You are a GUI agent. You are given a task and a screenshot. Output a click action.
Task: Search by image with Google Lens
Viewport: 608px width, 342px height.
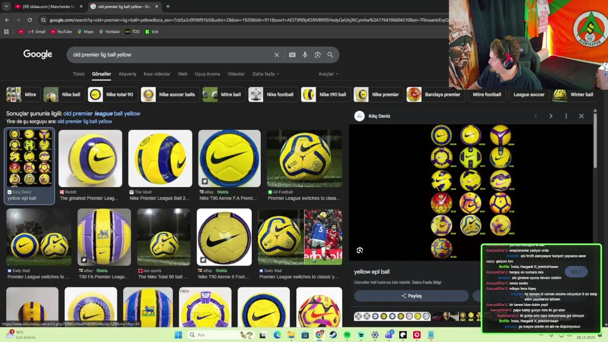(x=317, y=55)
